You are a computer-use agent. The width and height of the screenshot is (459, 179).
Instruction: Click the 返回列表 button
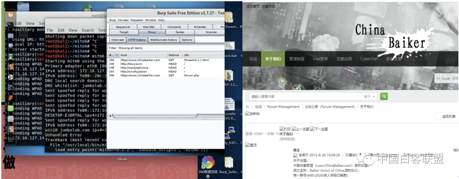coord(449,117)
